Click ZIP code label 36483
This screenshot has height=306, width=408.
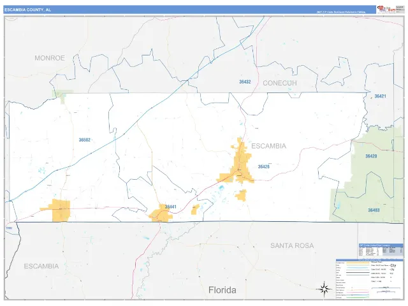(374, 210)
